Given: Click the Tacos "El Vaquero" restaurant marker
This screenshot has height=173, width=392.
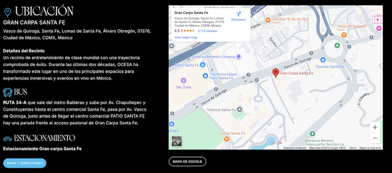Looking at the screenshot, I should [344, 35].
